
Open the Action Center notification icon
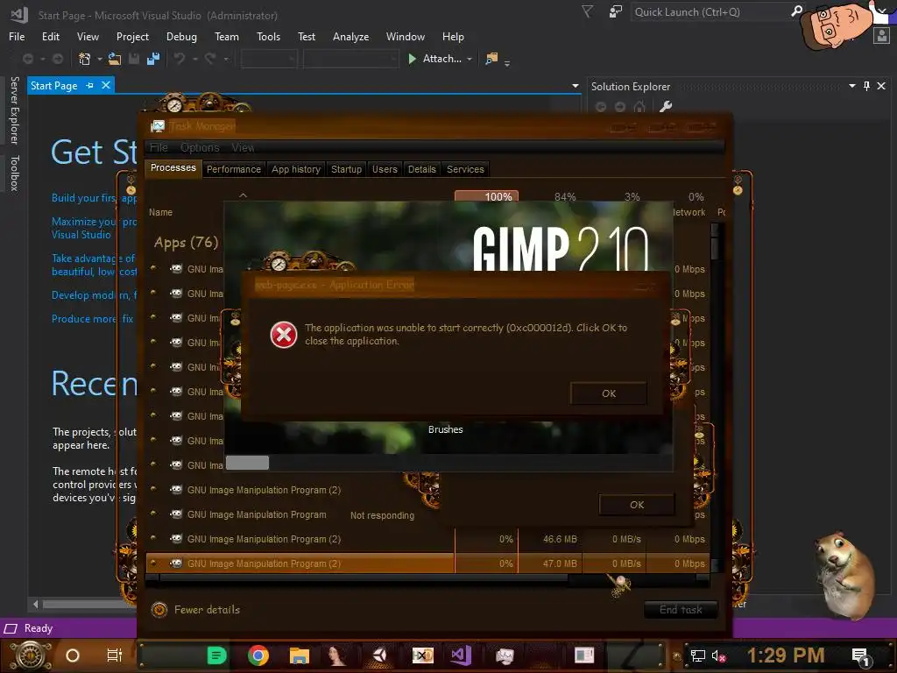[x=860, y=655]
